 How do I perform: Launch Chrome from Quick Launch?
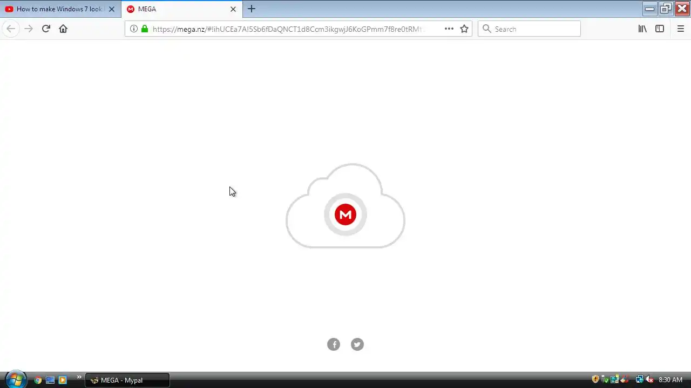pyautogui.click(x=38, y=380)
